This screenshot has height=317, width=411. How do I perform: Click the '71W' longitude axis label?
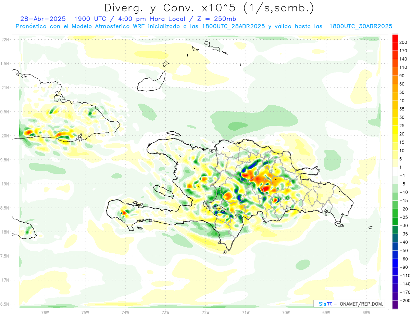click(245, 313)
